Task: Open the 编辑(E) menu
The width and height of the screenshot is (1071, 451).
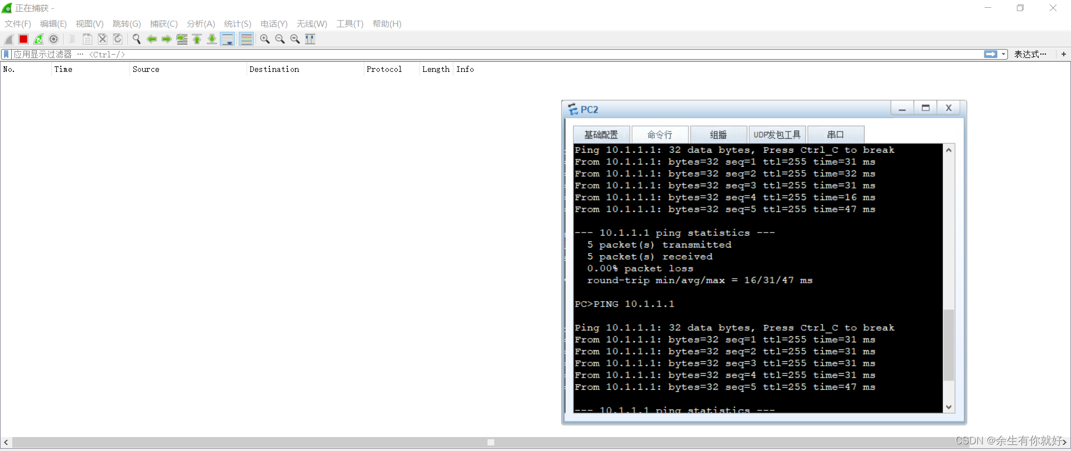Action: (x=54, y=23)
